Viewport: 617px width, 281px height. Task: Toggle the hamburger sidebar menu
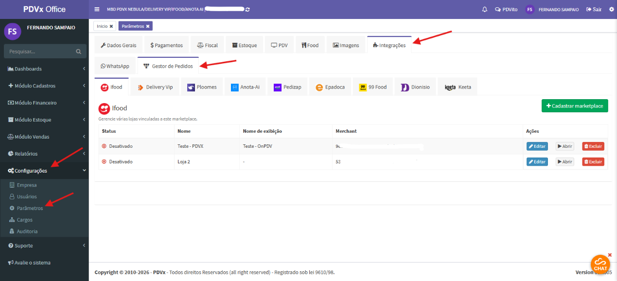click(x=97, y=9)
